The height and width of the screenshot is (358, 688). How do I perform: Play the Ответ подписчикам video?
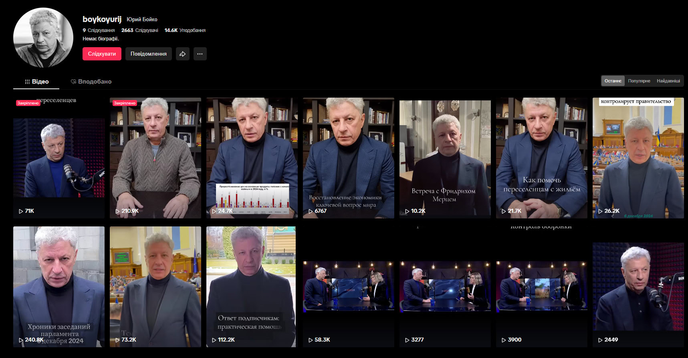(x=252, y=287)
